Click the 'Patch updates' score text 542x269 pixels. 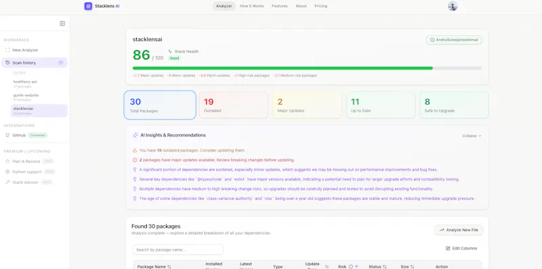coord(214,76)
